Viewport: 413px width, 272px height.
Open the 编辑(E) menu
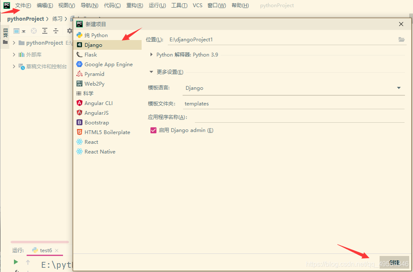[45, 5]
